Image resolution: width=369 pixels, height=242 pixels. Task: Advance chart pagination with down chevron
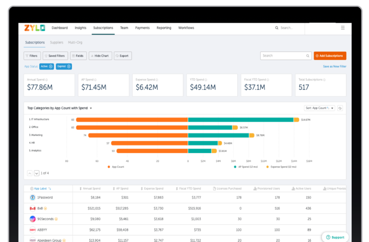coord(36,173)
